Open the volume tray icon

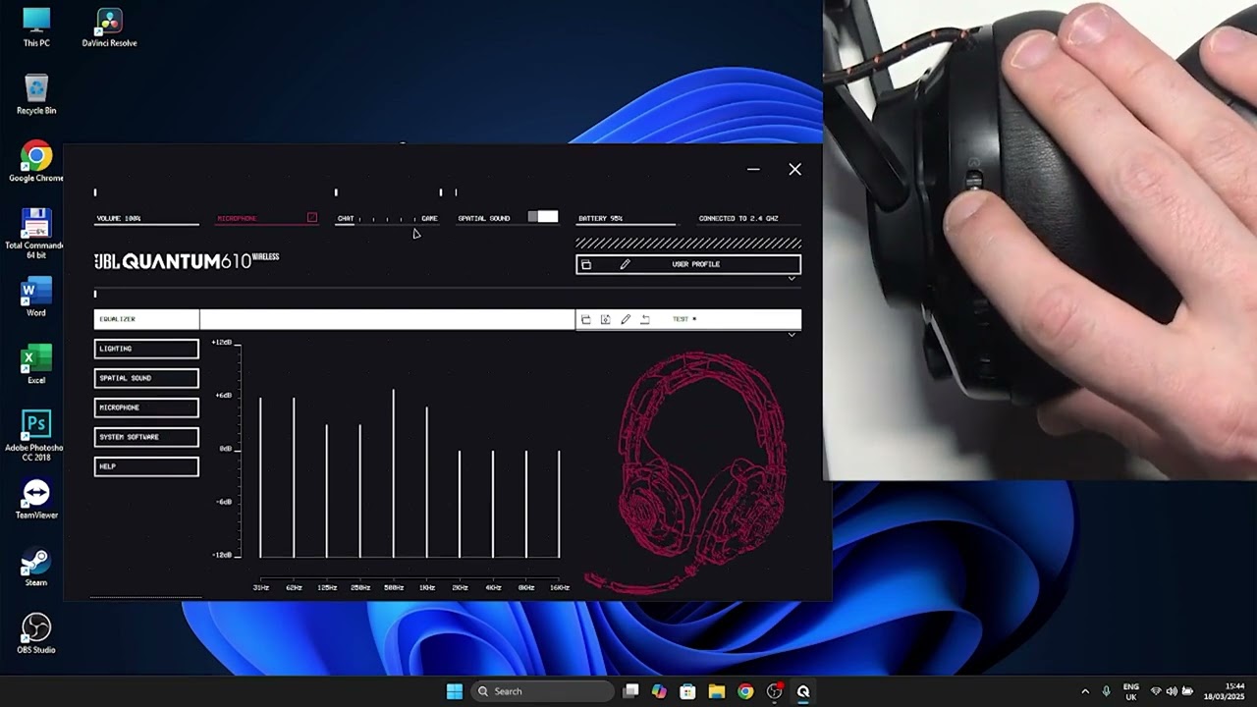pos(1172,691)
